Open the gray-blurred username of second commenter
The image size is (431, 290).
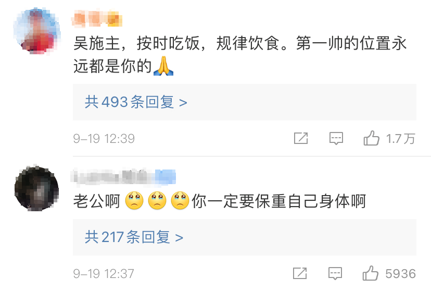(113, 176)
